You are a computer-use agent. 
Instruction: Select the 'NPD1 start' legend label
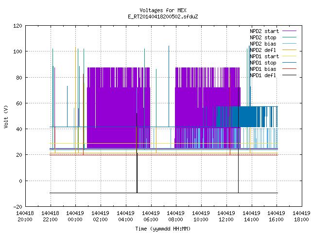(x=264, y=56)
